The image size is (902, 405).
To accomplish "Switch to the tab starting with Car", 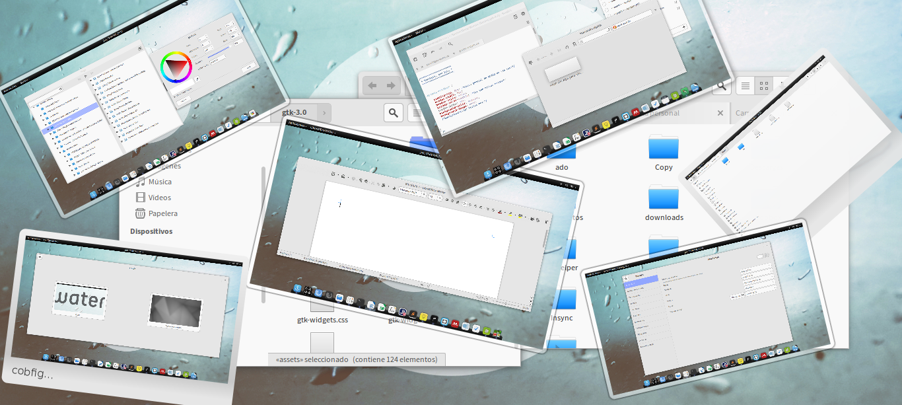I will (742, 113).
